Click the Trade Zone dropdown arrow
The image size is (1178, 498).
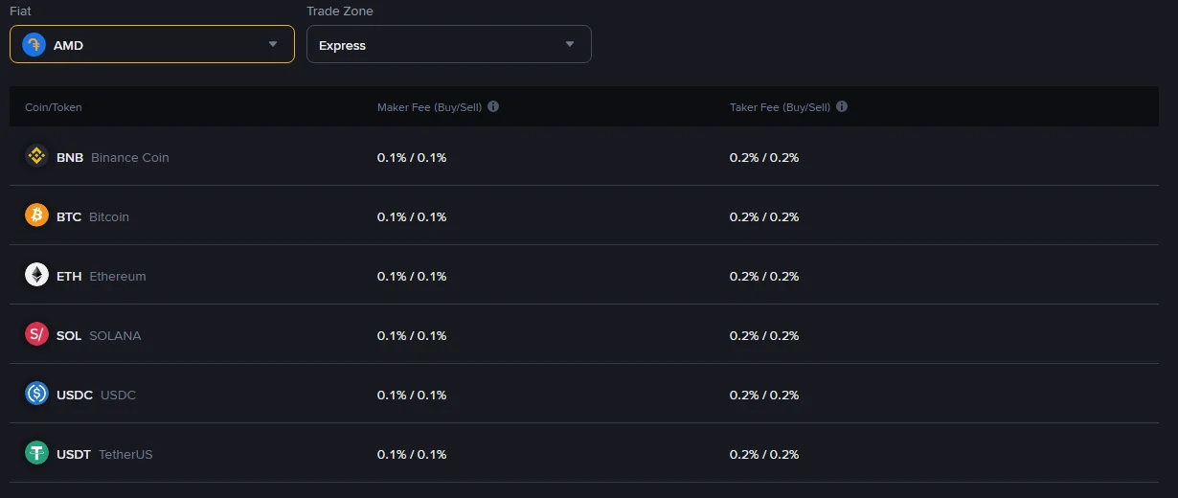tap(570, 44)
